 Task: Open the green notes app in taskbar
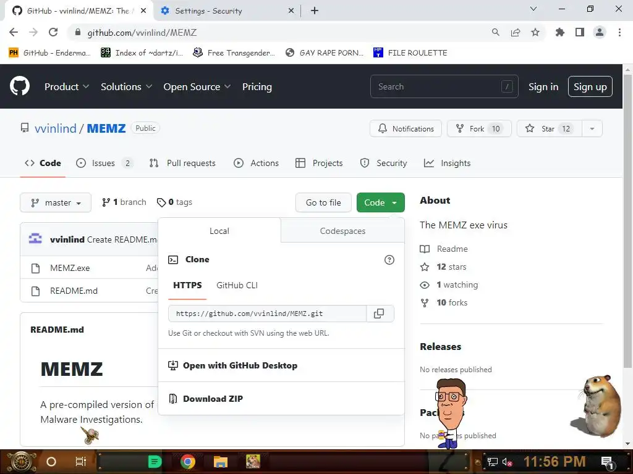pyautogui.click(x=155, y=462)
